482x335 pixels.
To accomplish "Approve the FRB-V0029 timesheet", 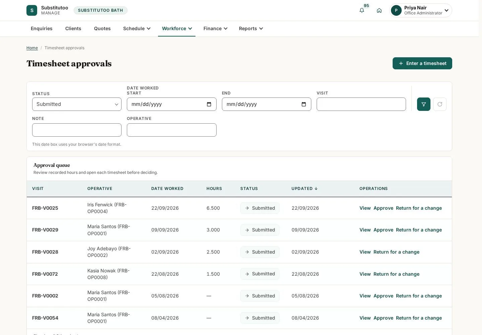I will 383,230.
